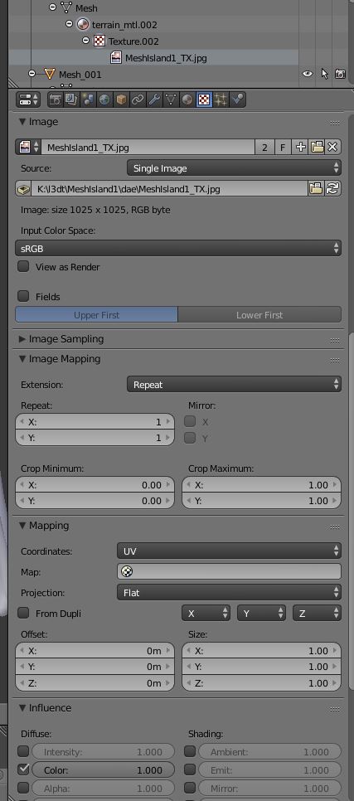Click the F fake user button
The image size is (354, 801).
pos(283,148)
